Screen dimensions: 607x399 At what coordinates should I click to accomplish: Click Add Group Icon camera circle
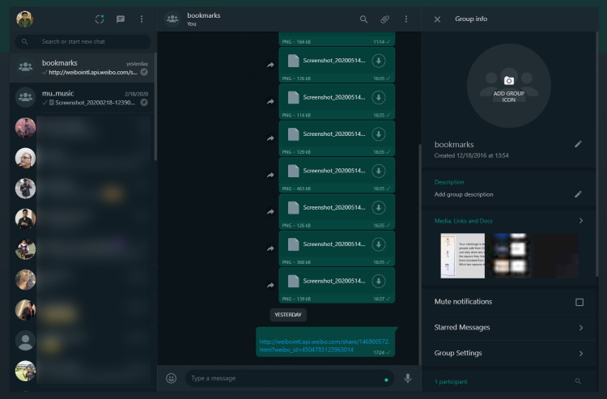click(508, 85)
